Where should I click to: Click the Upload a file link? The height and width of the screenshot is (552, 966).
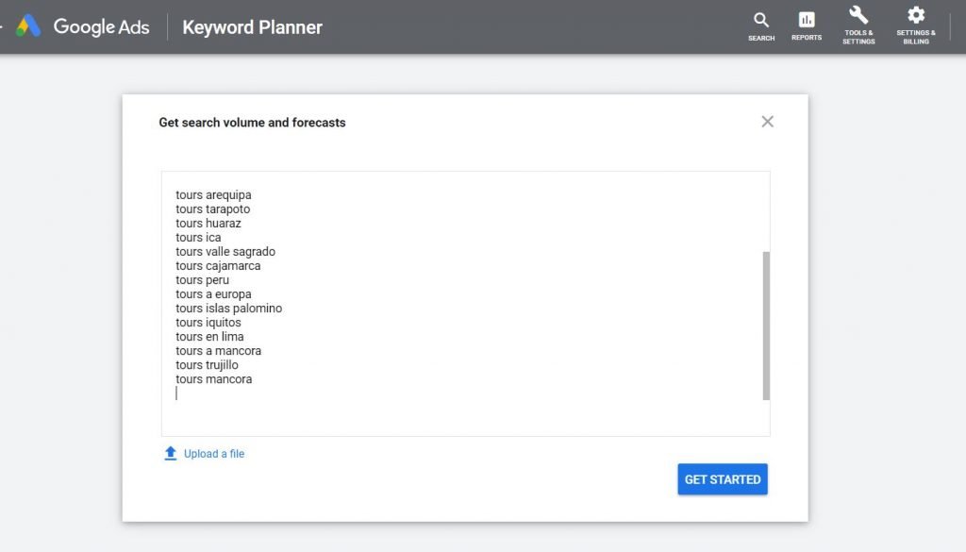pos(214,454)
